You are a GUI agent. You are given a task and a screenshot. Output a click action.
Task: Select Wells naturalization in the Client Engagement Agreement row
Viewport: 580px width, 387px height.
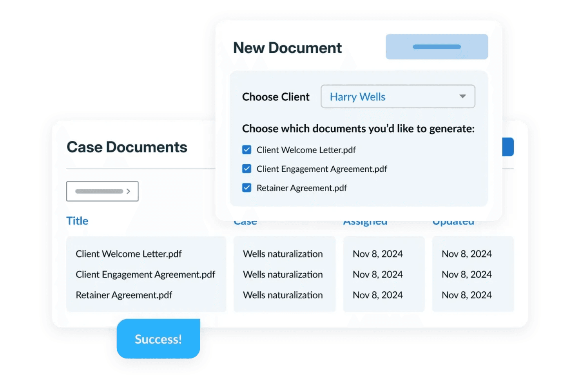283,274
